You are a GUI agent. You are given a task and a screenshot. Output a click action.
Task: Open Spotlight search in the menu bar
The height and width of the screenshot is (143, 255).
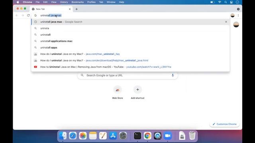[226, 2]
